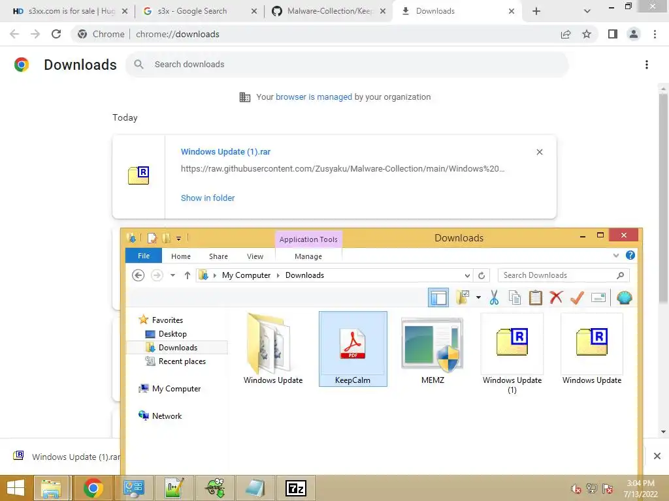Screen dimensions: 669x501
Task: Click the blue shell icon in Explorer toolbar
Action: point(624,297)
